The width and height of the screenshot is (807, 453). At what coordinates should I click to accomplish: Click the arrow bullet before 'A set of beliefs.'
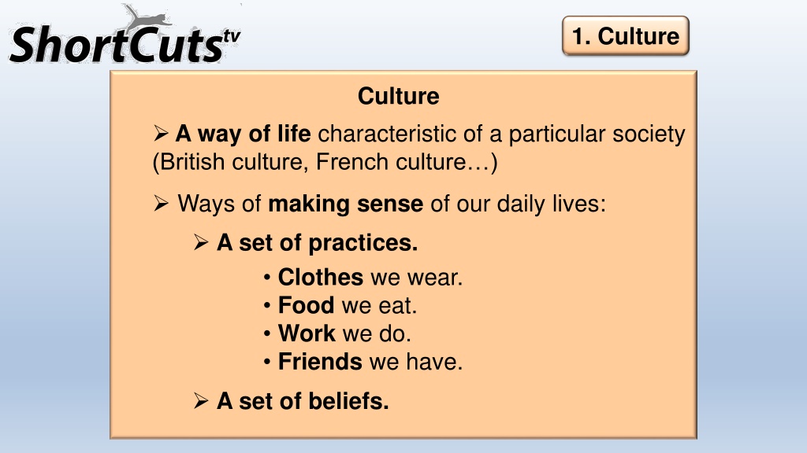pyautogui.click(x=201, y=400)
